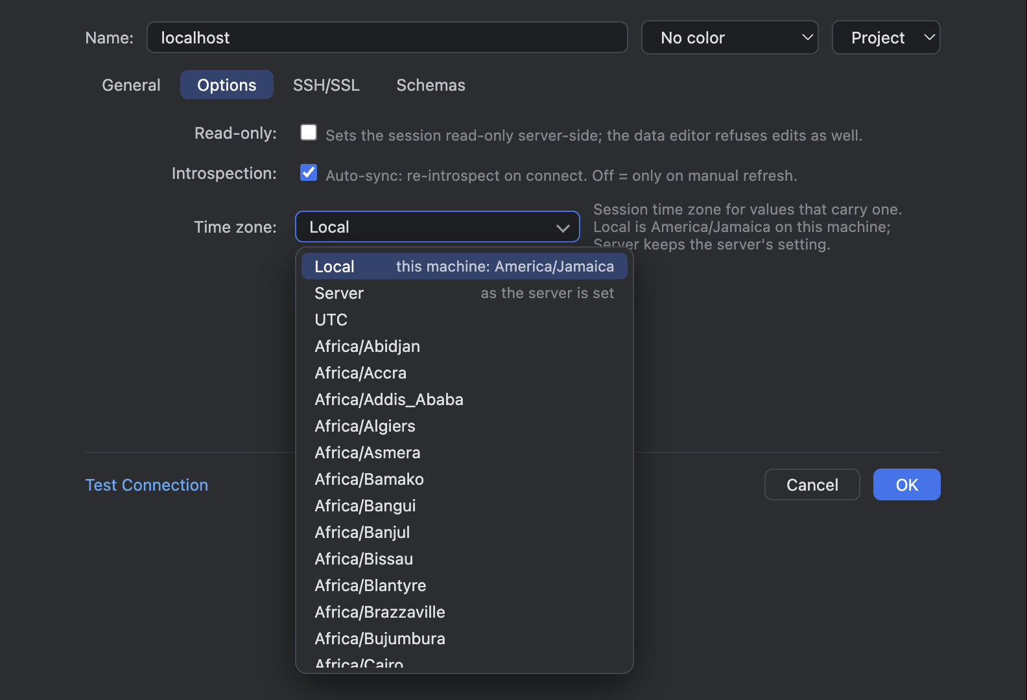This screenshot has width=1027, height=700.
Task: Switch to the General tab
Action: (131, 85)
